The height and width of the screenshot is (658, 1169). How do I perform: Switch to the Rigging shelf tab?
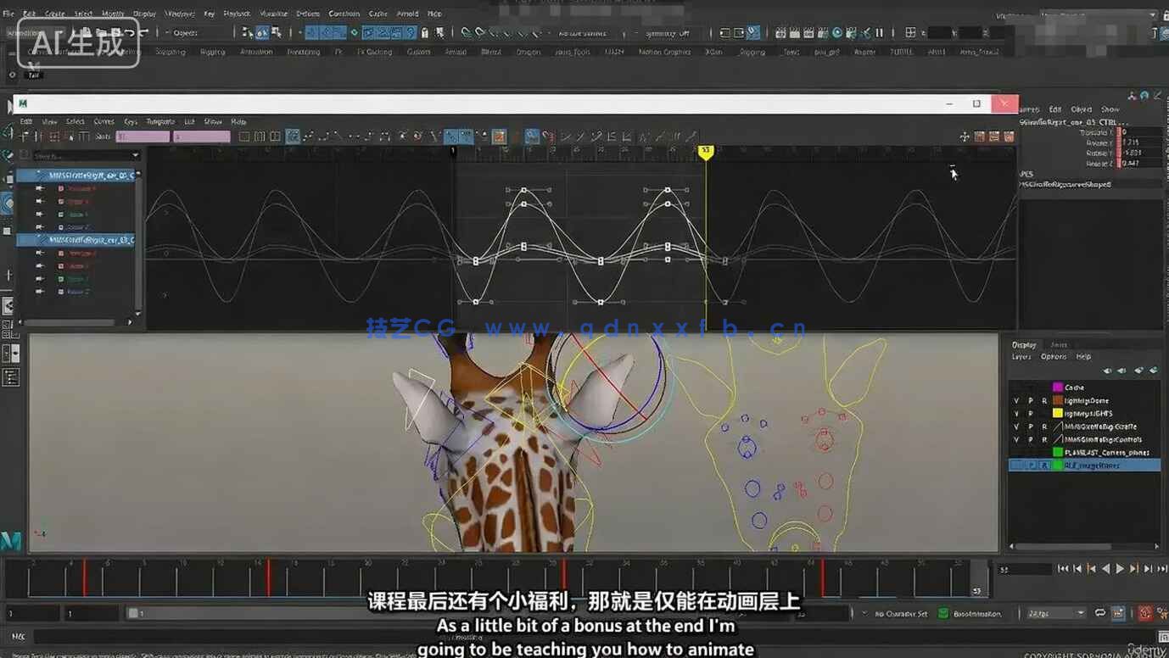click(212, 52)
